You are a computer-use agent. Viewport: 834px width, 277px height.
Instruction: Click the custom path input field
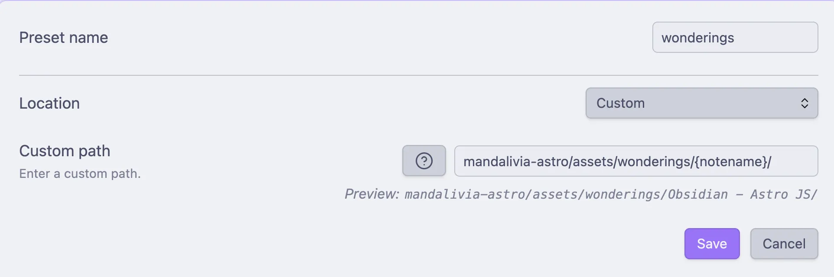(636, 161)
